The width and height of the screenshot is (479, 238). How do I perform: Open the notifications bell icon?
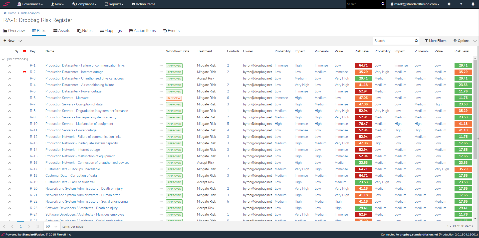click(x=473, y=4)
